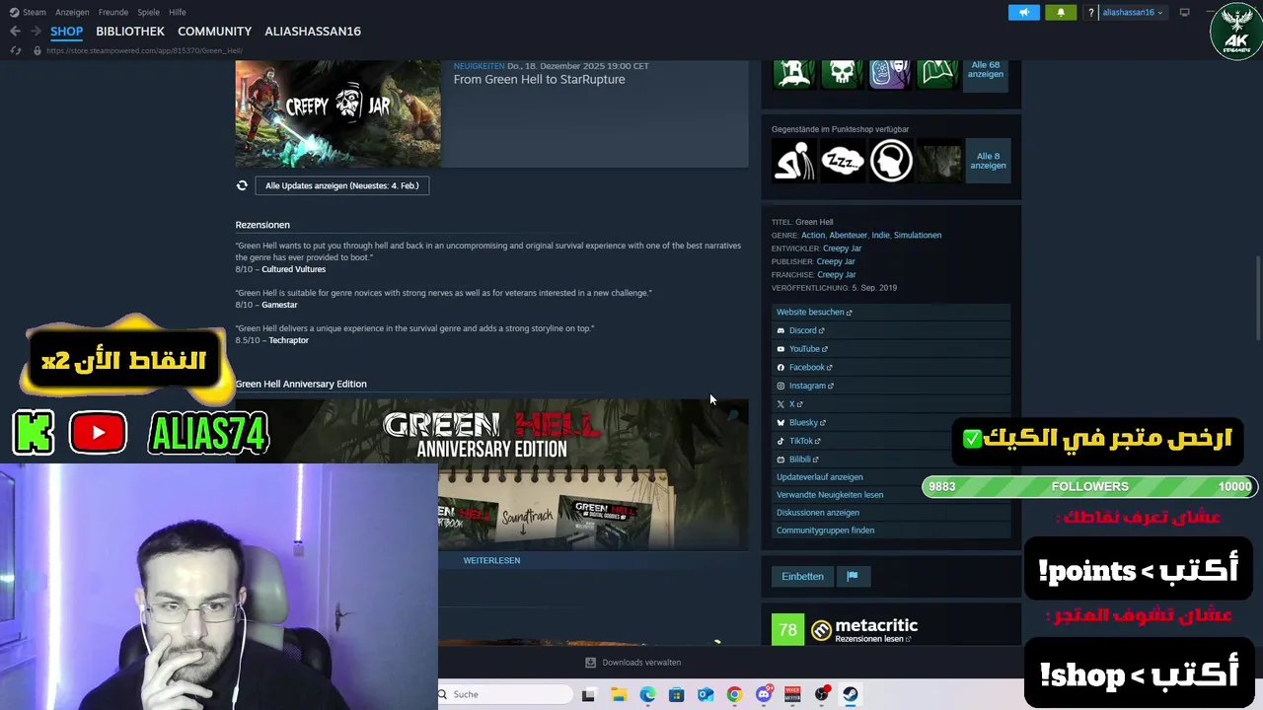Go forward with the forward arrow
Image resolution: width=1263 pixels, height=710 pixels.
pos(36,32)
